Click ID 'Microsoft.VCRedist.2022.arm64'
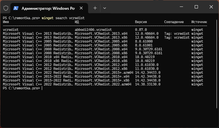This screenshot has height=128, width=219. coord(103,84)
